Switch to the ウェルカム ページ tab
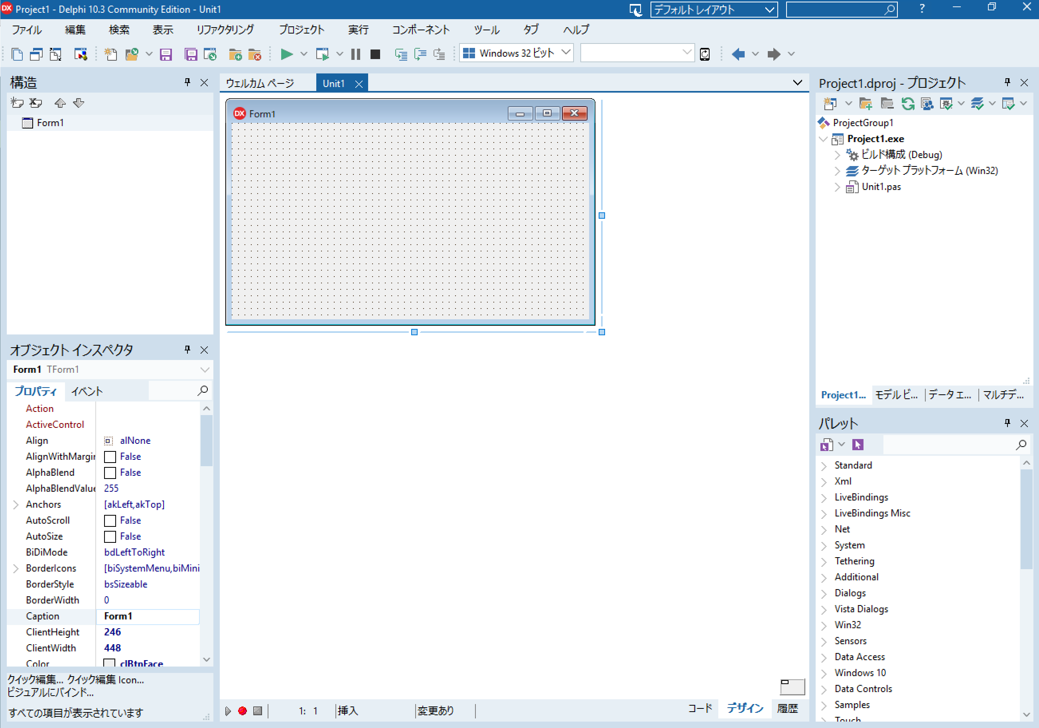 [260, 83]
